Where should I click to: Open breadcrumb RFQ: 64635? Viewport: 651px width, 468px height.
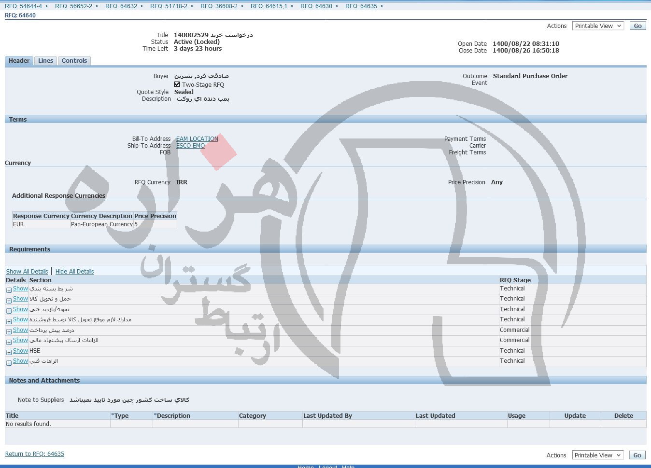361,6
